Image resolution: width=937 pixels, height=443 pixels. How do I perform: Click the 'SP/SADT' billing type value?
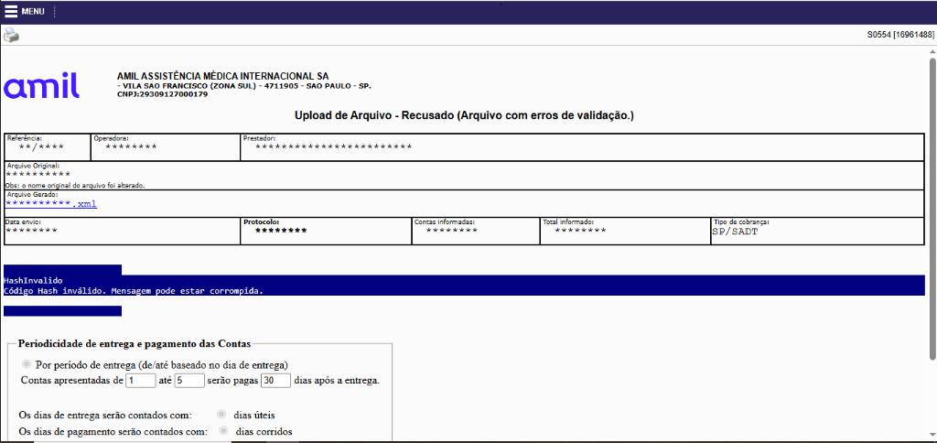click(x=735, y=232)
